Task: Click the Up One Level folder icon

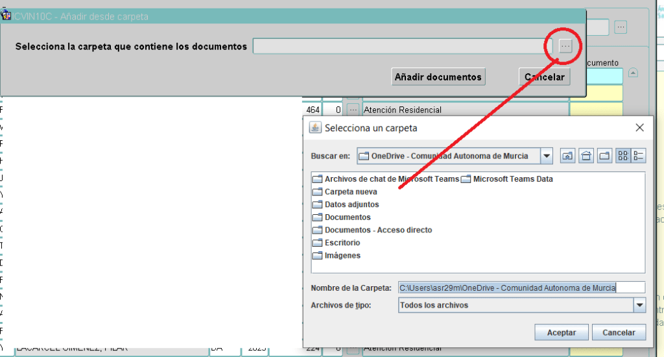Action: coord(567,156)
